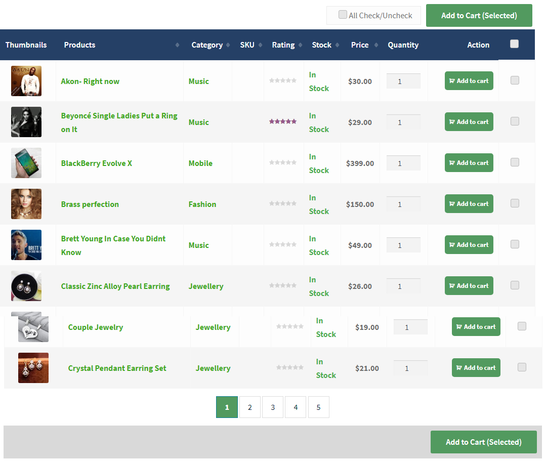The width and height of the screenshot is (545, 463).
Task: Go to page 2 of products
Action: (x=250, y=407)
